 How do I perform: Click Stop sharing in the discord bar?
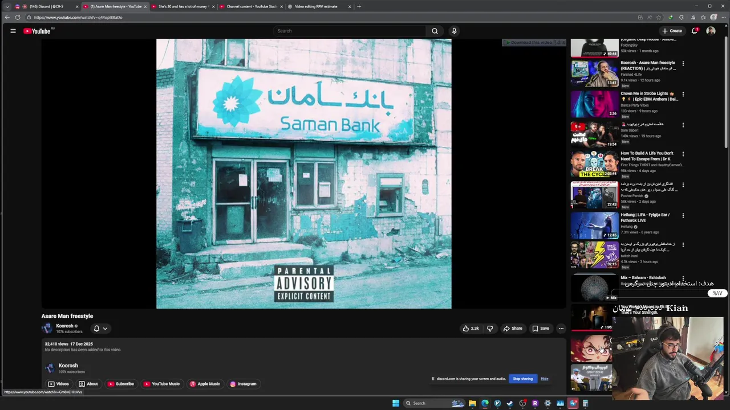tap(522, 379)
